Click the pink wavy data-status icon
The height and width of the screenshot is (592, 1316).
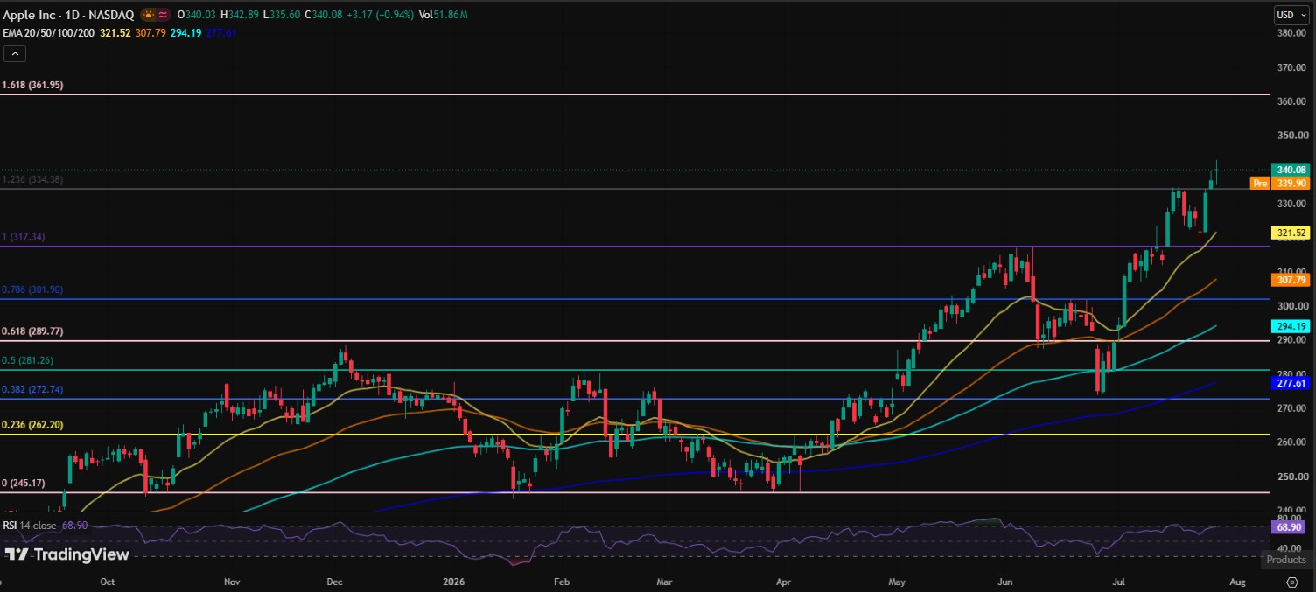[x=163, y=15]
